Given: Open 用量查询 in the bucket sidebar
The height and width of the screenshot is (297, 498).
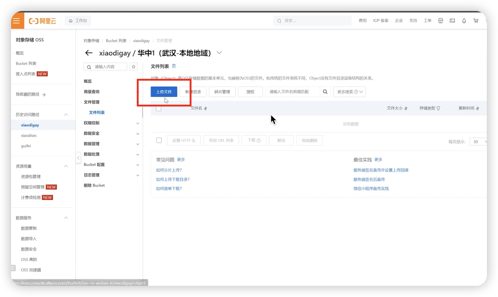Looking at the screenshot, I should click(92, 92).
